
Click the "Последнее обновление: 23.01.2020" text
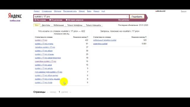pyautogui.click(x=133, y=25)
